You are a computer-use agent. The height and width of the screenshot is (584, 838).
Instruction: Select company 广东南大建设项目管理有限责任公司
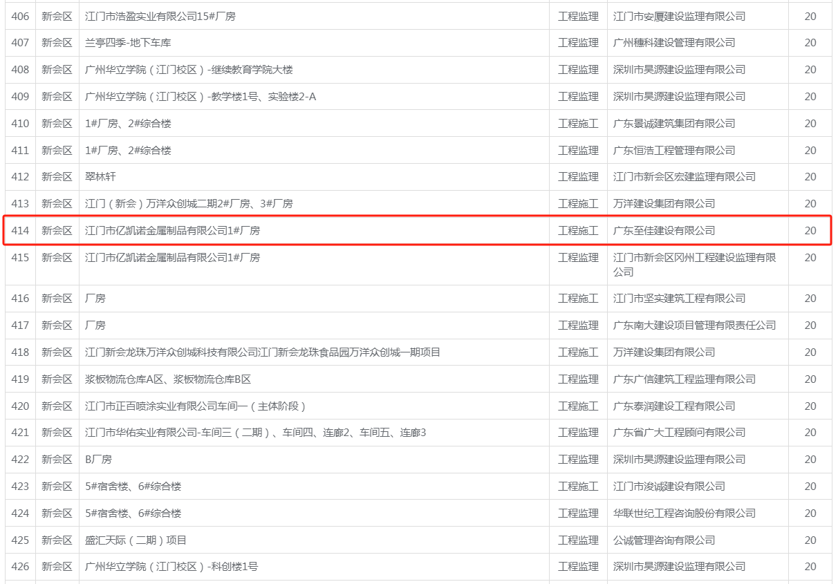click(695, 326)
